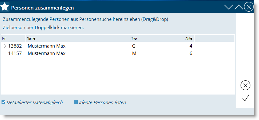Select Mustermann Max row with type M
Viewport: 259px width, 120px height.
click(x=118, y=53)
